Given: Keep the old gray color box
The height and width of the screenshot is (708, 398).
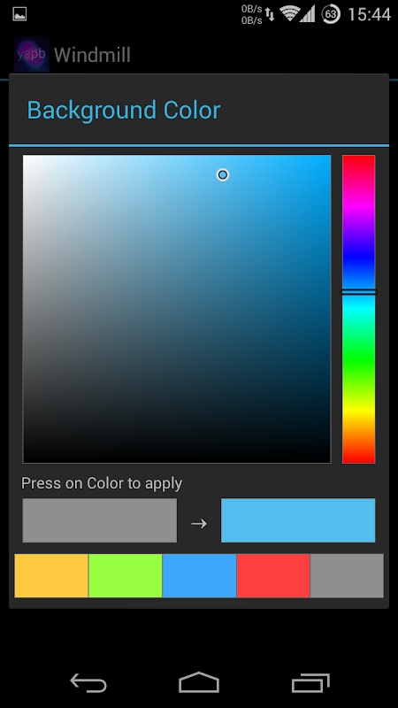Looking at the screenshot, I should pyautogui.click(x=100, y=520).
